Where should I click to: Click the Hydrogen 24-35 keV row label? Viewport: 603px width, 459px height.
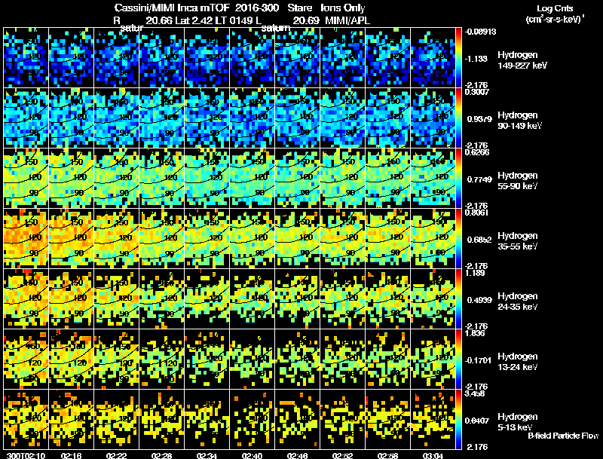(x=518, y=301)
